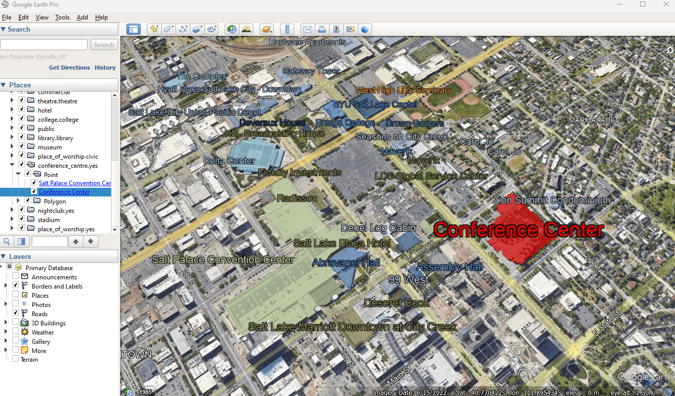
Task: Add a path with the toolbar icon
Action: pyautogui.click(x=183, y=29)
